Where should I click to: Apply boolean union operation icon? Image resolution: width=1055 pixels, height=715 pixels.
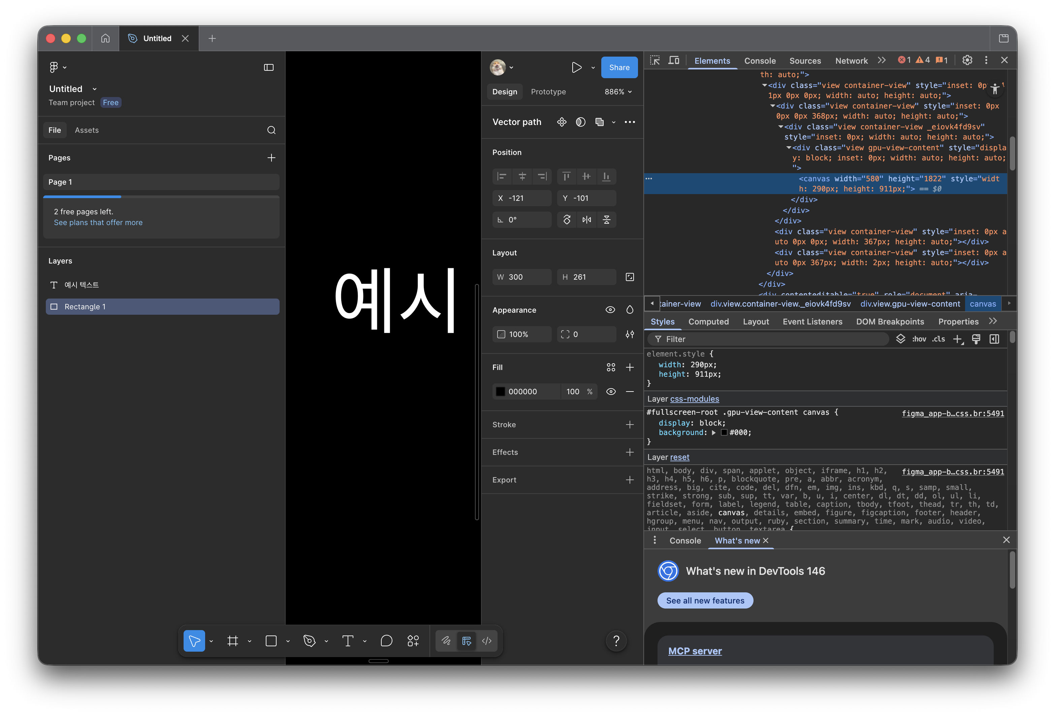pos(600,122)
